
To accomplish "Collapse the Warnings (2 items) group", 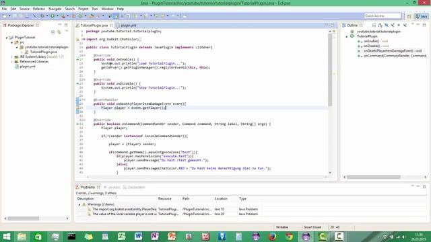I will coord(79,204).
